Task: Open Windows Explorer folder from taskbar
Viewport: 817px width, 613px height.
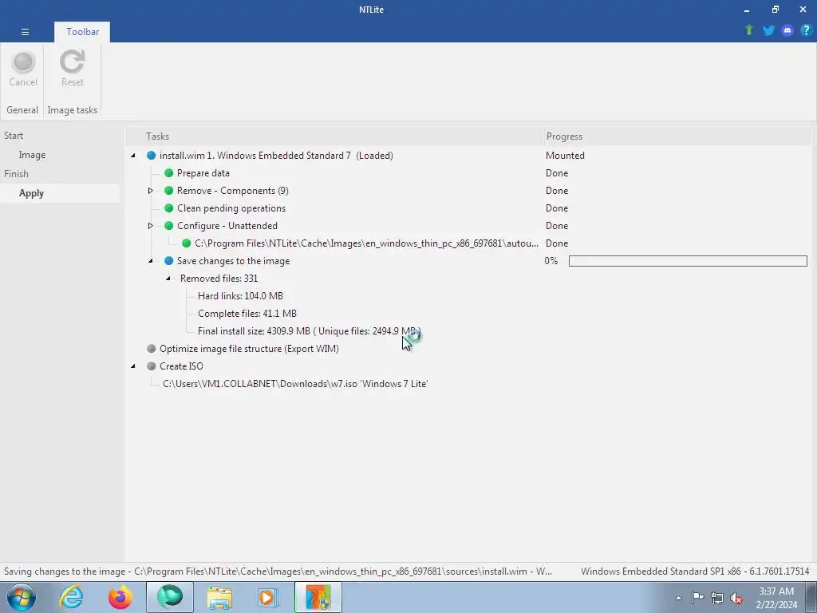Action: point(219,597)
